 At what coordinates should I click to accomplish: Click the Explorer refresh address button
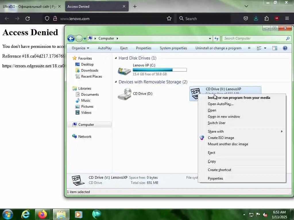(216, 39)
